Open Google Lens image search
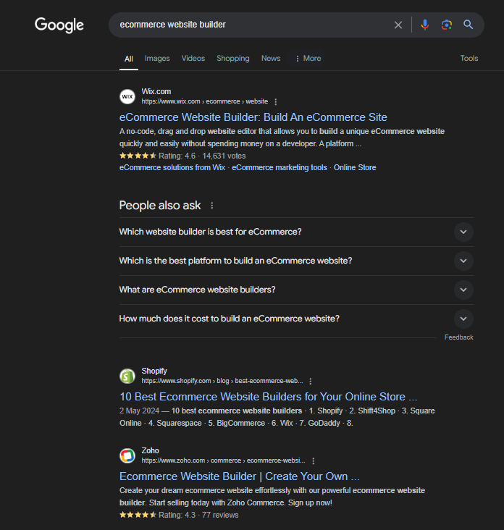Screen dimensions: 504x530 tap(447, 25)
